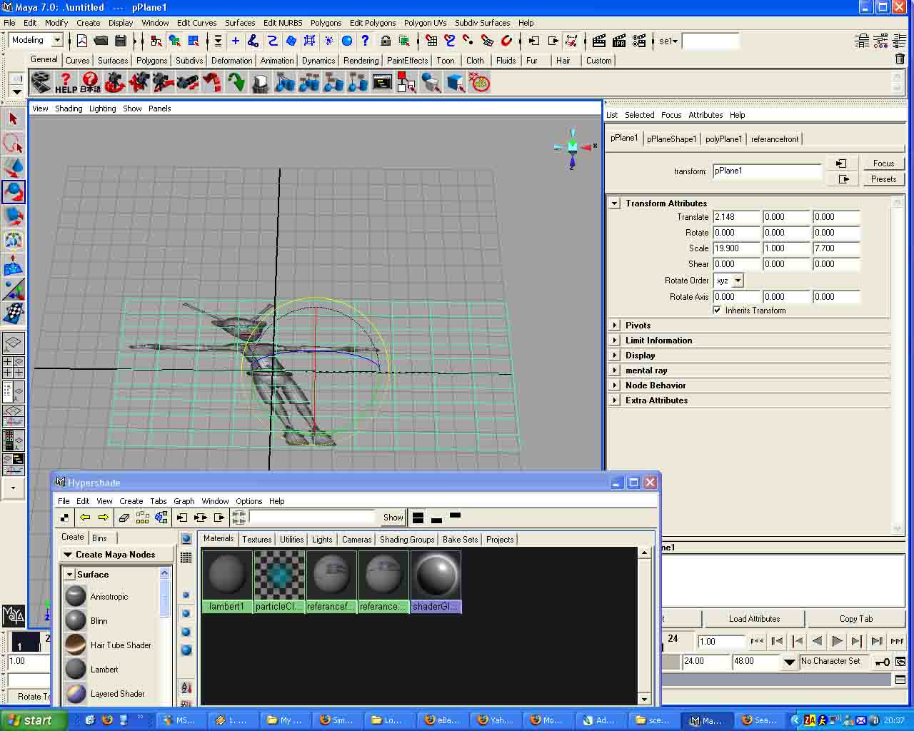Open the Polygons menu
This screenshot has width=914, height=731.
(326, 23)
